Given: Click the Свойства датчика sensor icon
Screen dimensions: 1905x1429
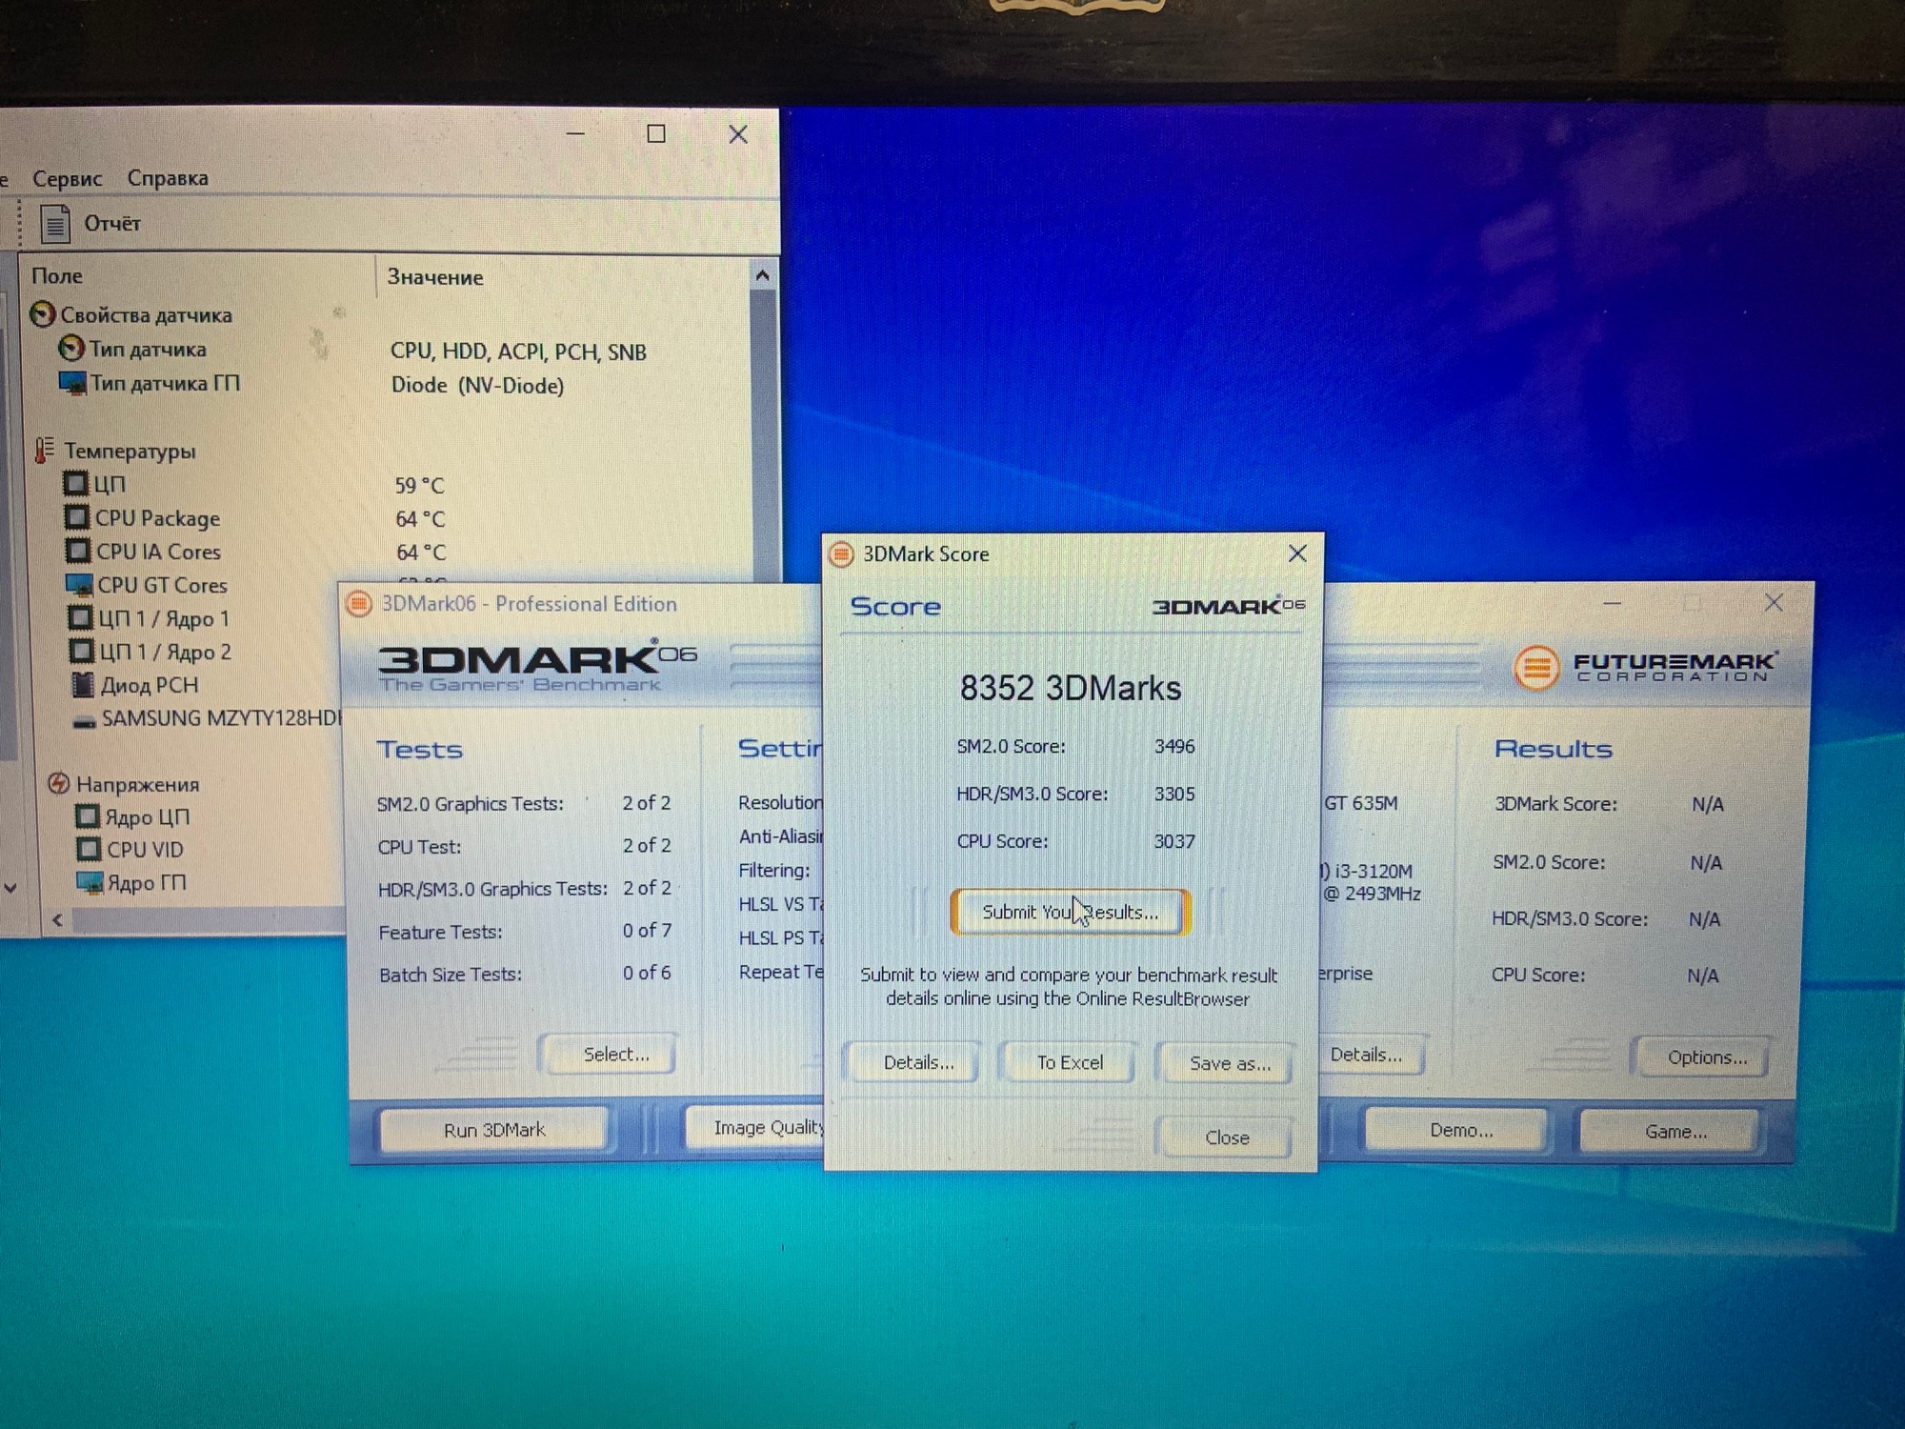Looking at the screenshot, I should tap(43, 314).
